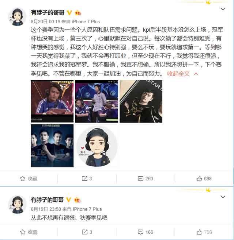Click the member badge beside second username
This screenshot has width=234, height=240.
pyautogui.click(x=78, y=200)
